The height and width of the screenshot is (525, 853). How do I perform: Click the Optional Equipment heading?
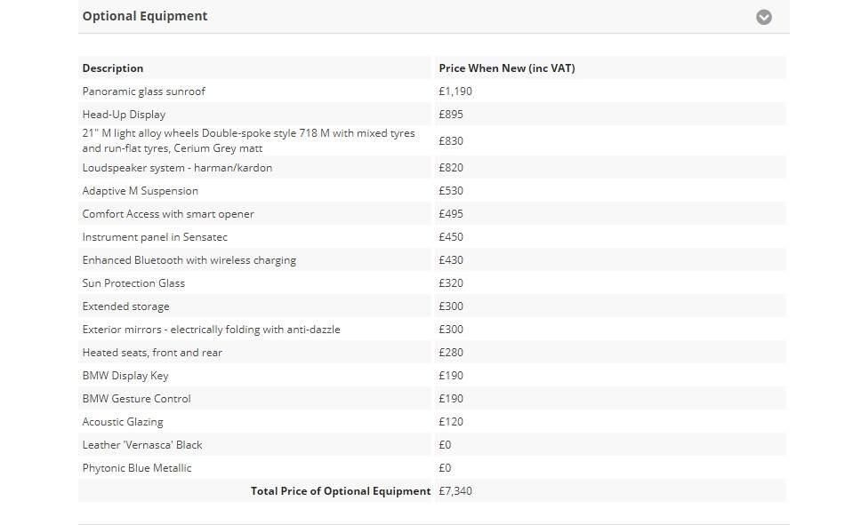click(x=145, y=16)
